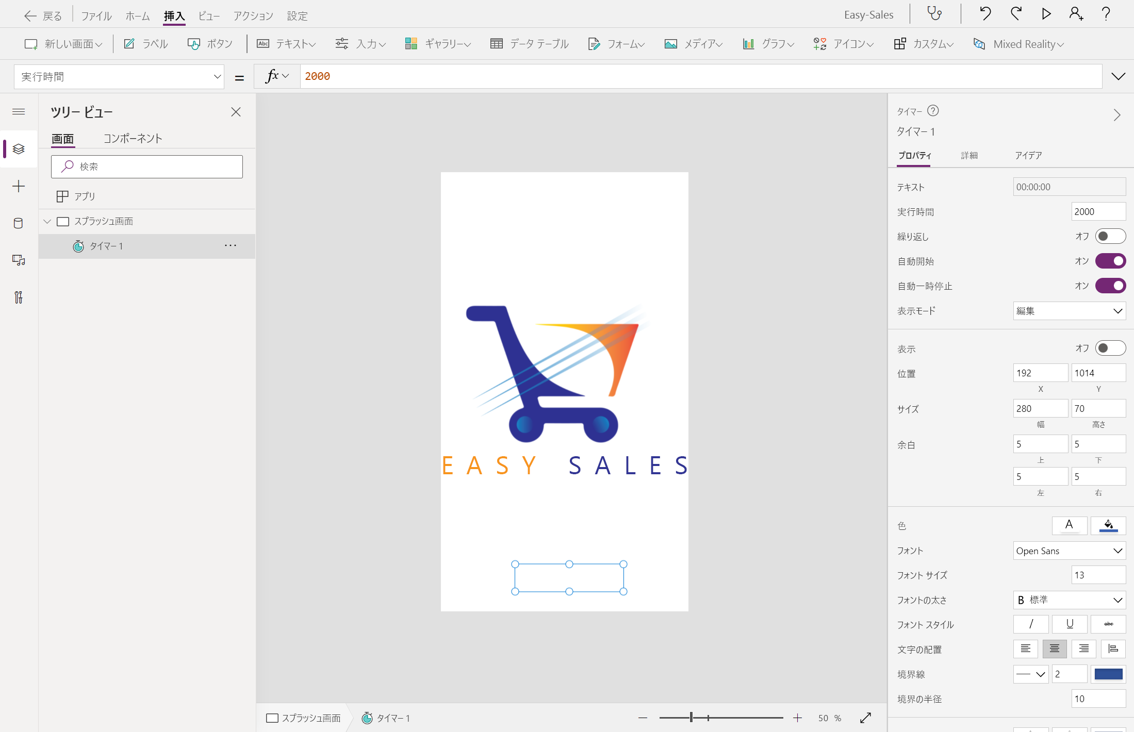This screenshot has width=1134, height=732.
Task: Click the Undo arrow icon
Action: coord(985,14)
